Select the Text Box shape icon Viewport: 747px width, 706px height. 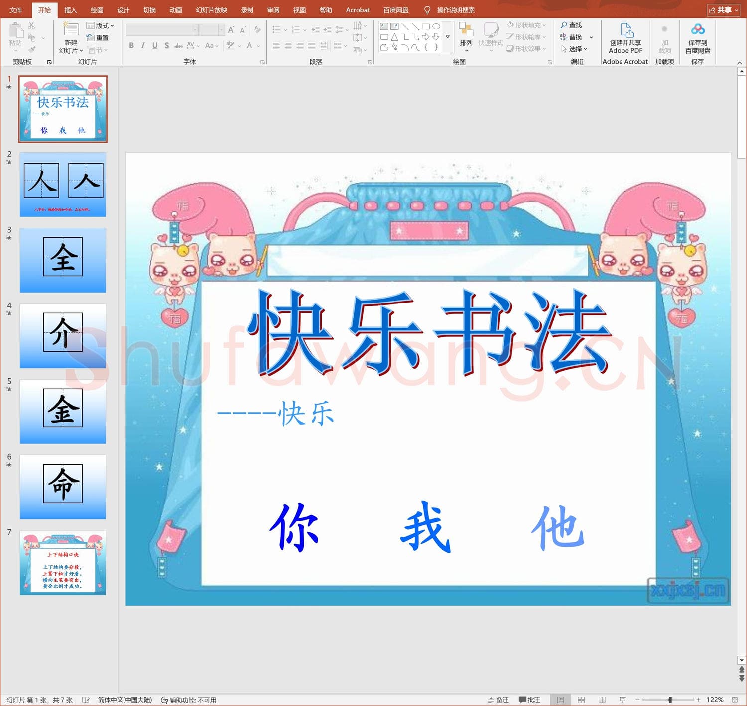point(384,26)
